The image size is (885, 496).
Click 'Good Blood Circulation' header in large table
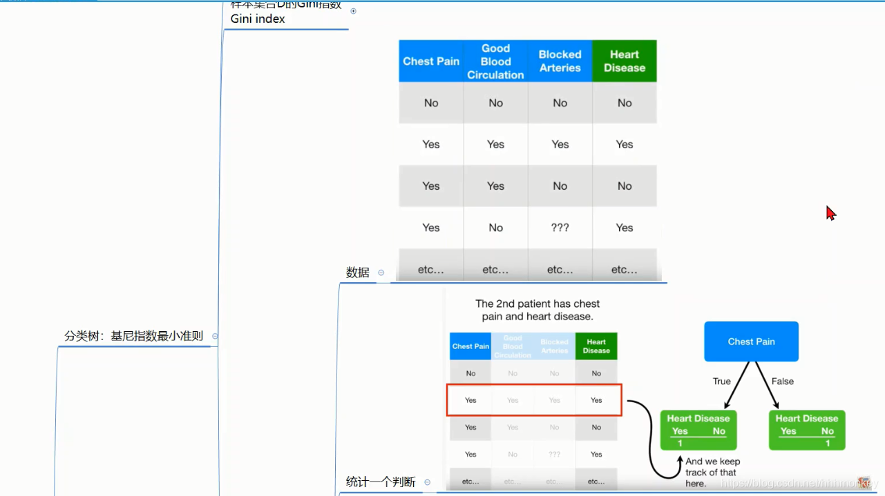(x=495, y=61)
